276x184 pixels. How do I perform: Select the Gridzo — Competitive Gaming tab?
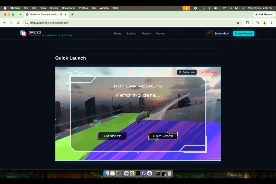(44, 14)
